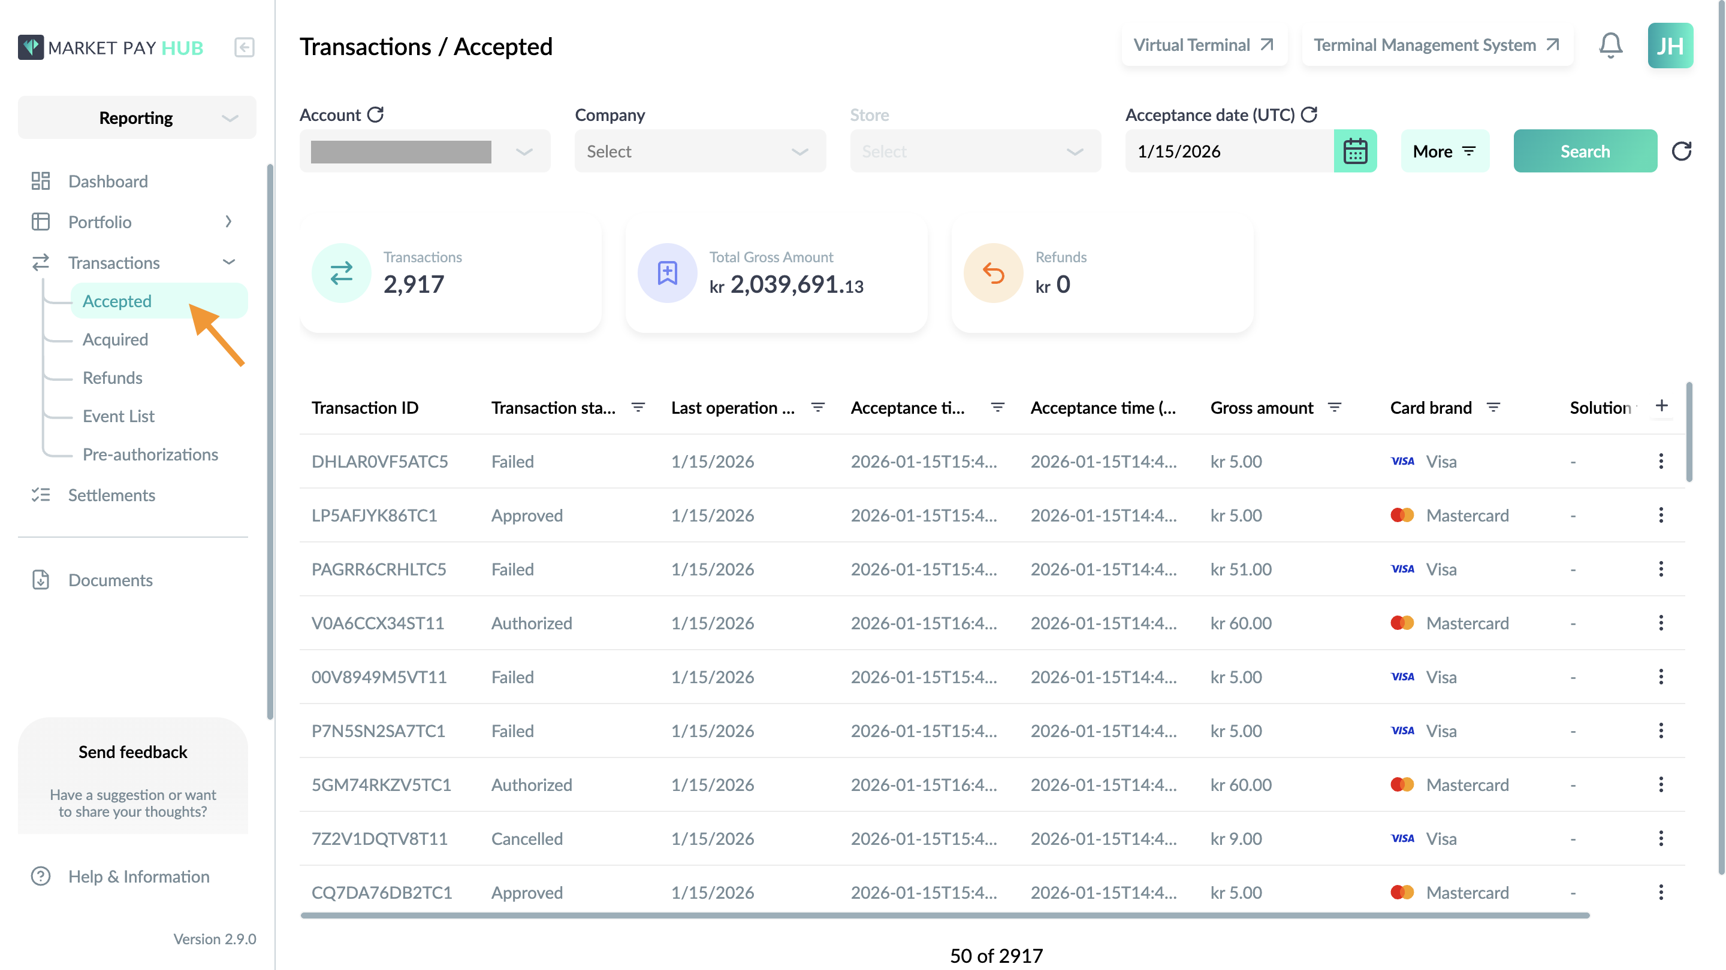Screen dimensions: 1726x970
Task: Open row actions for 5GM74RKZV5TC1
Action: [1660, 784]
